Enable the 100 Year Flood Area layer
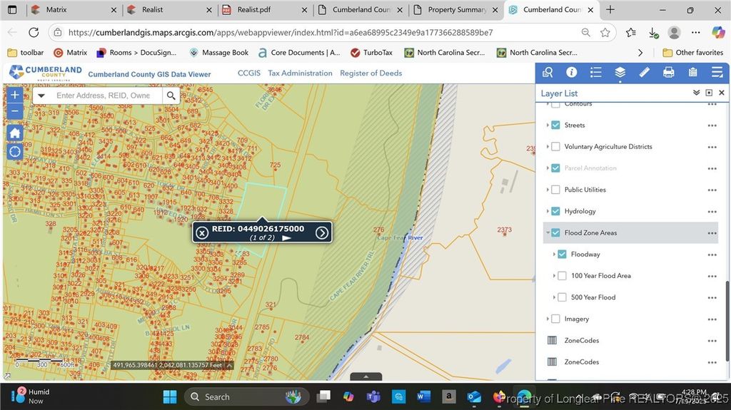The height and width of the screenshot is (410, 731). tap(562, 276)
